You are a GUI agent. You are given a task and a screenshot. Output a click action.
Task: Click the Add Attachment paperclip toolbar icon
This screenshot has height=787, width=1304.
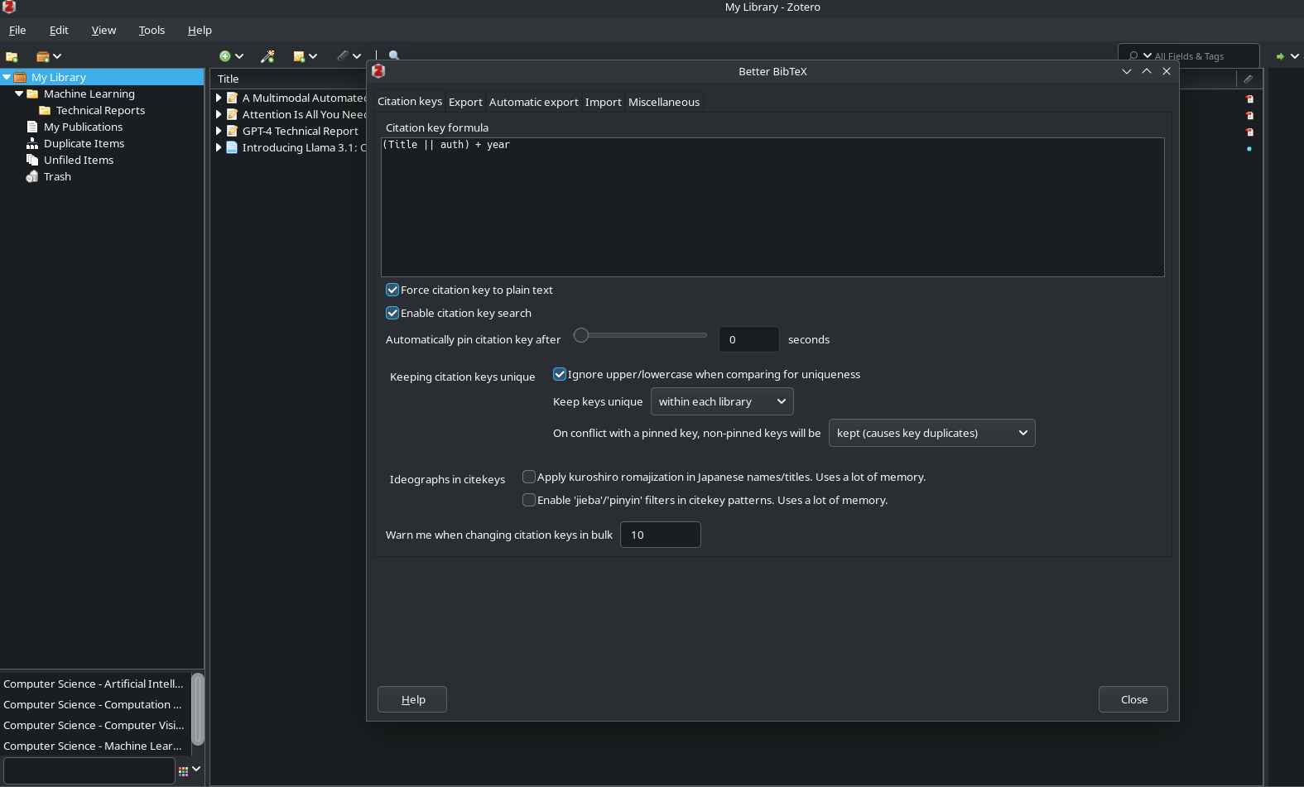pos(343,56)
